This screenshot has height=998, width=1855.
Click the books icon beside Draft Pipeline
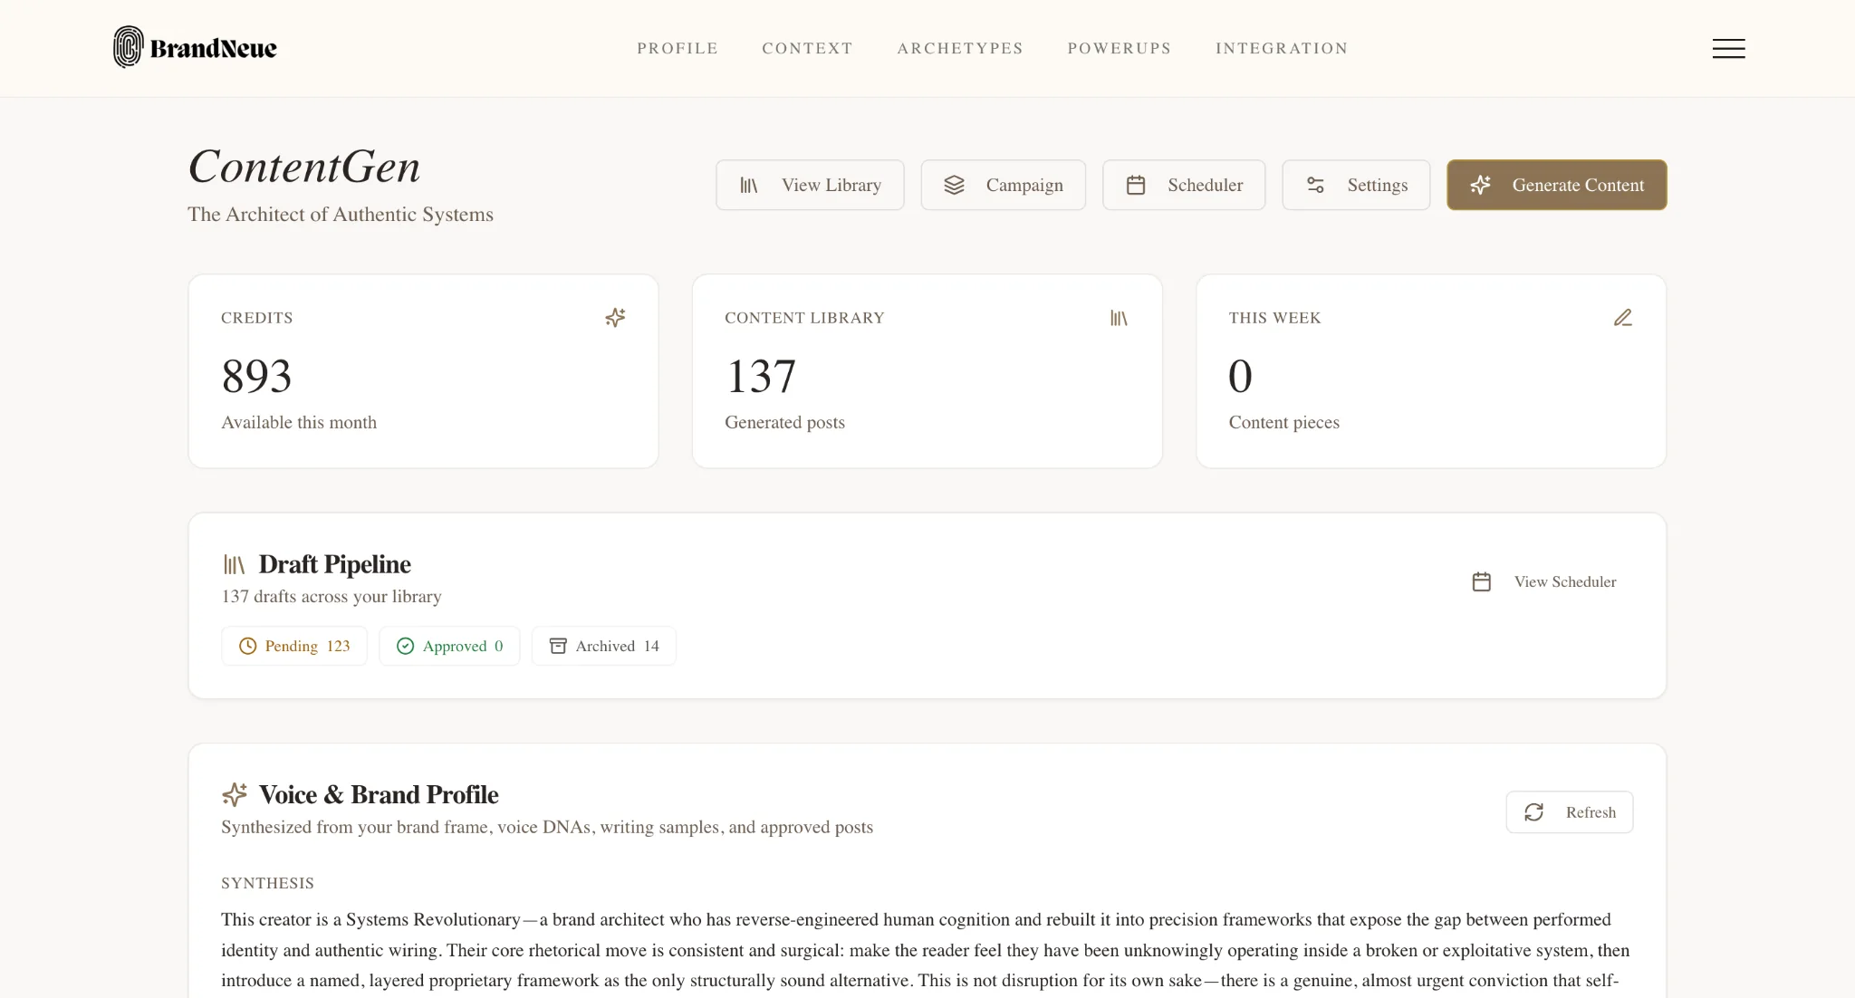[234, 564]
